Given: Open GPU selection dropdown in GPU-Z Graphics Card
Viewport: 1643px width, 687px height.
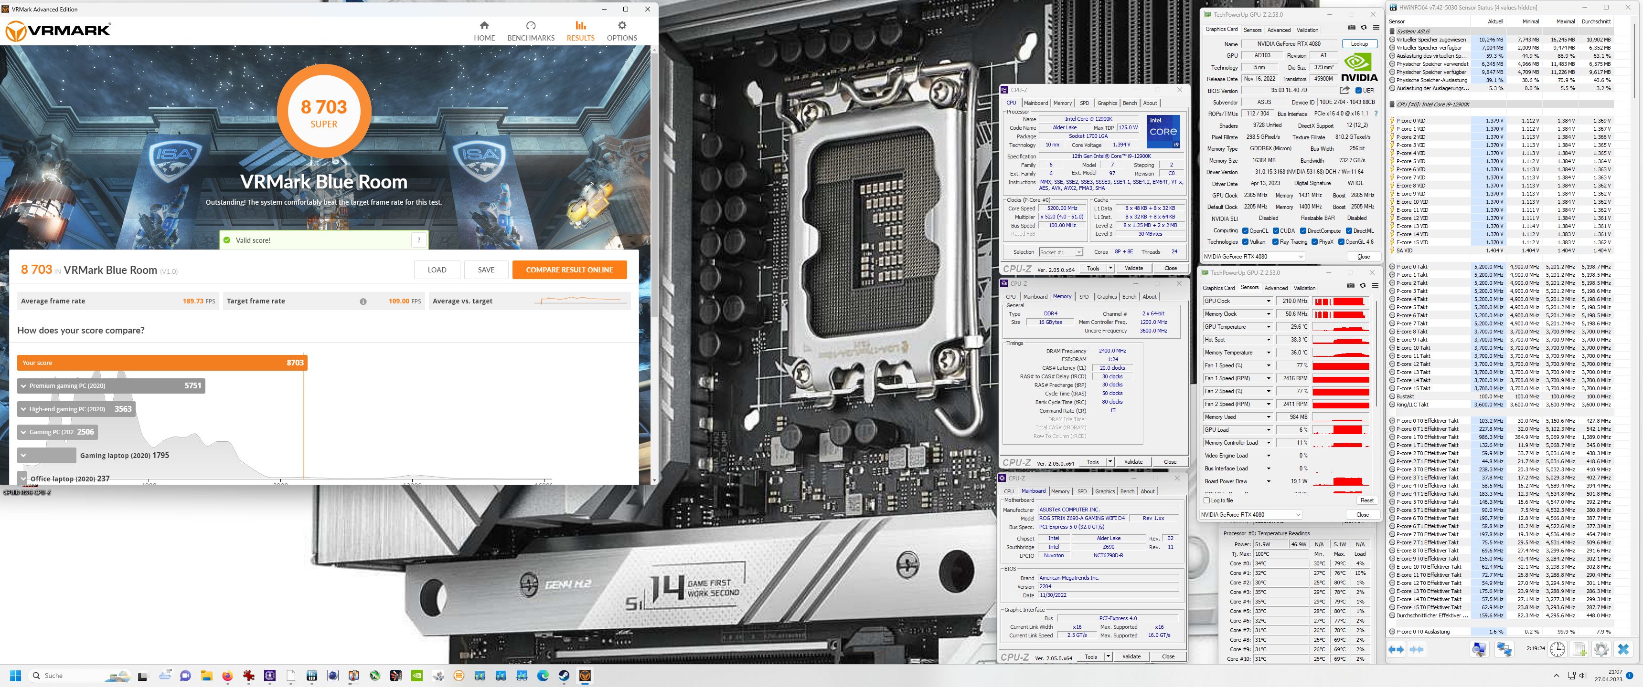Looking at the screenshot, I should point(1253,256).
